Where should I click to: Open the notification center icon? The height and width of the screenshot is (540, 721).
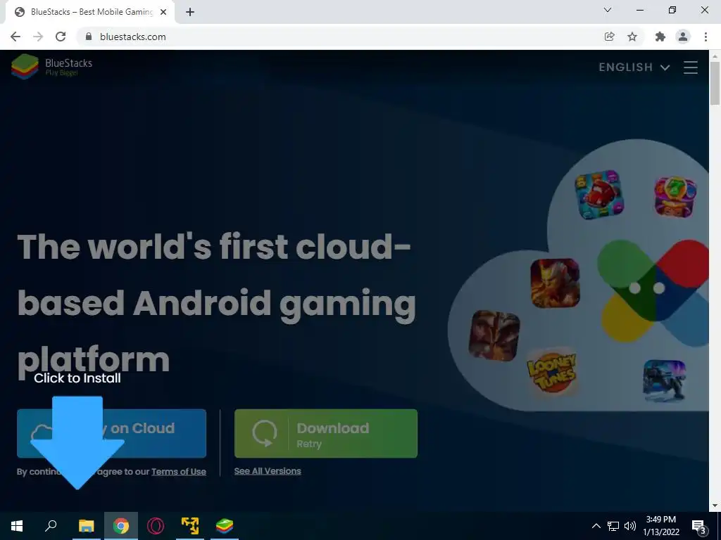[x=699, y=527]
